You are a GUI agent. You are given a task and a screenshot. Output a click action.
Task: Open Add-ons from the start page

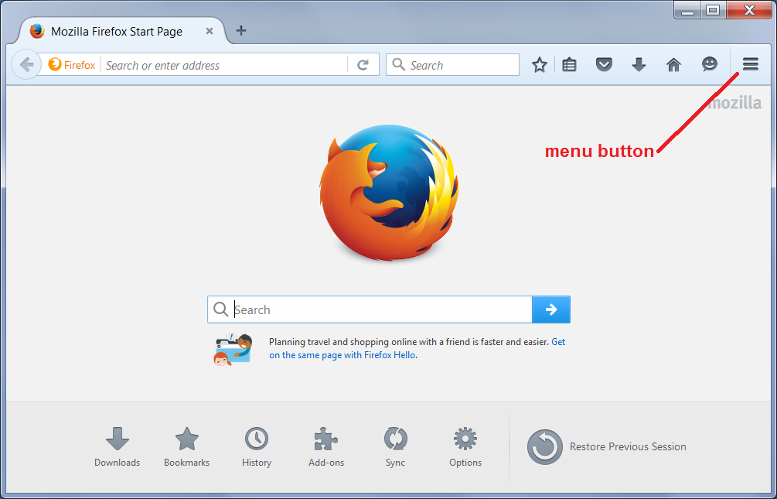click(x=326, y=447)
